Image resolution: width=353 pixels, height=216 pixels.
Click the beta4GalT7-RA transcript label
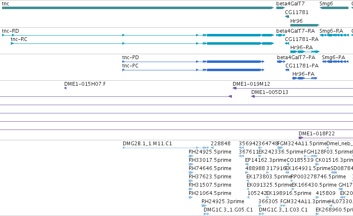pyautogui.click(x=295, y=31)
